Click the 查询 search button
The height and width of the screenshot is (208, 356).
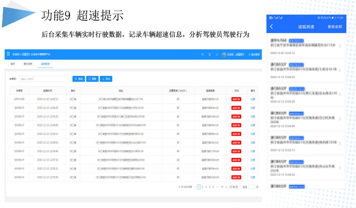click(x=79, y=79)
